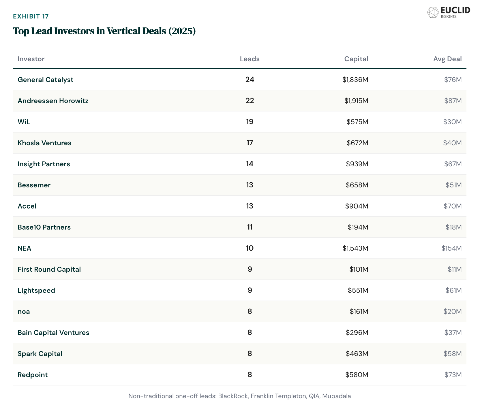Click the Bain Capital Ventures name

click(x=53, y=333)
